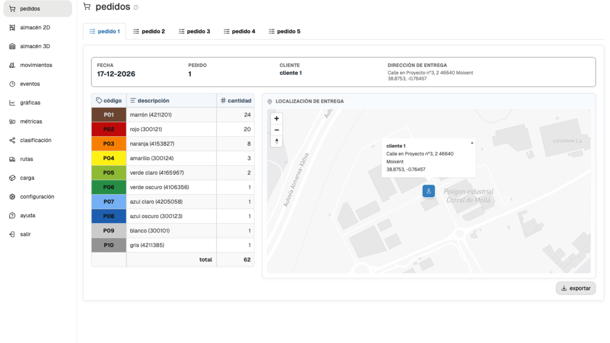610x343 pixels.
Task: Go to the movimientos section
Action: click(x=36, y=65)
